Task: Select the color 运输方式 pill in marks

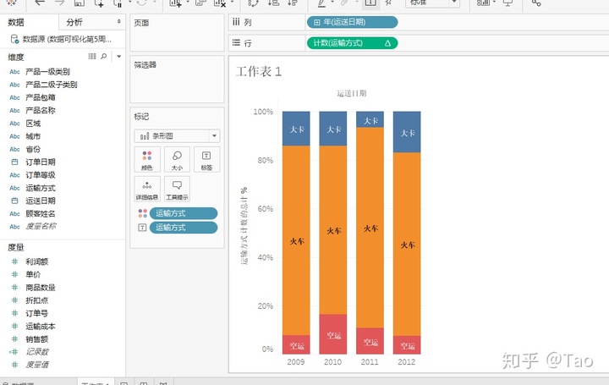Action: point(184,213)
